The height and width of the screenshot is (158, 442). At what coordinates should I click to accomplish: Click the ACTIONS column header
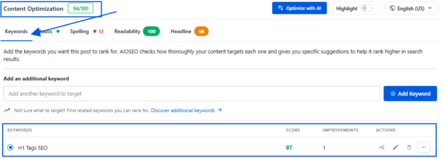(x=385, y=130)
